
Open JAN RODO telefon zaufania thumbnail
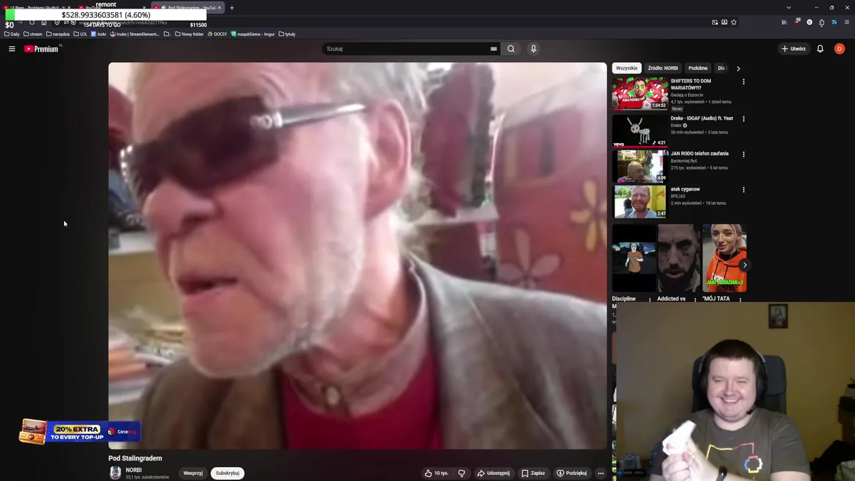click(x=640, y=166)
